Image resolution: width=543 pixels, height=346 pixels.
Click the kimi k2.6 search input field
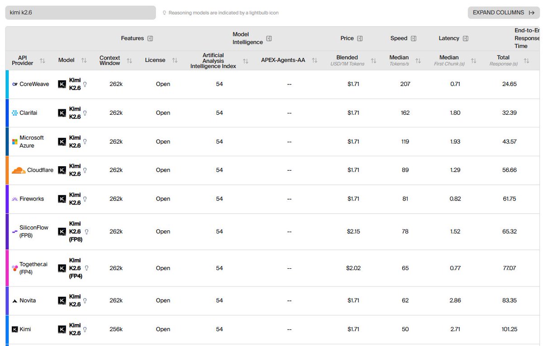pyautogui.click(x=80, y=13)
